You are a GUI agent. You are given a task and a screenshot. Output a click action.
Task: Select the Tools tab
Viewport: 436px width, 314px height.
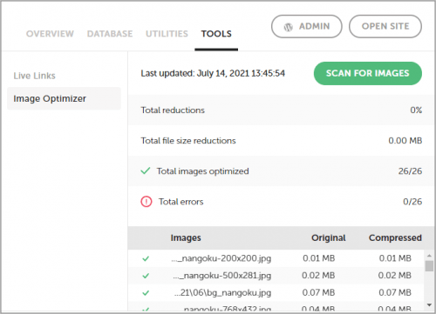pos(216,34)
